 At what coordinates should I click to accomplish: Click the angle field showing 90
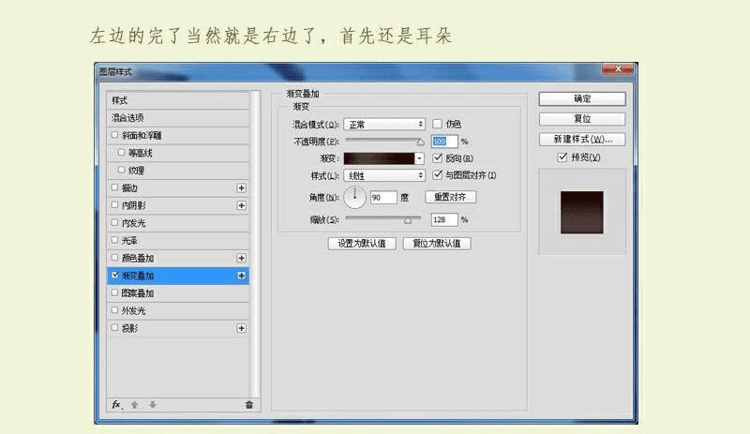coord(383,197)
